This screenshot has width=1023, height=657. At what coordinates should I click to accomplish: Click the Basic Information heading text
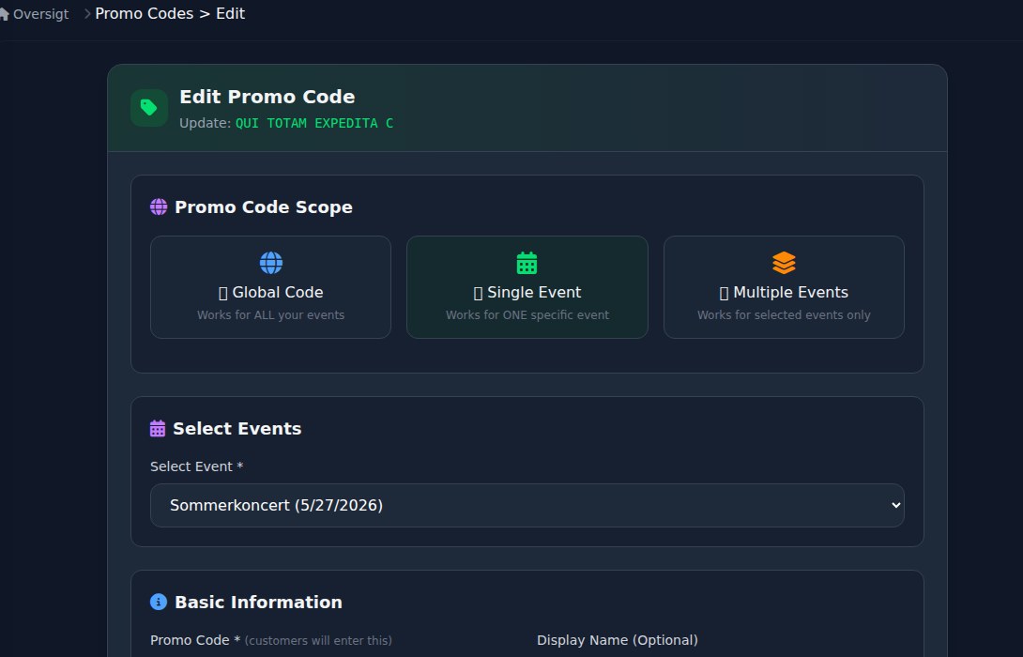click(x=258, y=603)
